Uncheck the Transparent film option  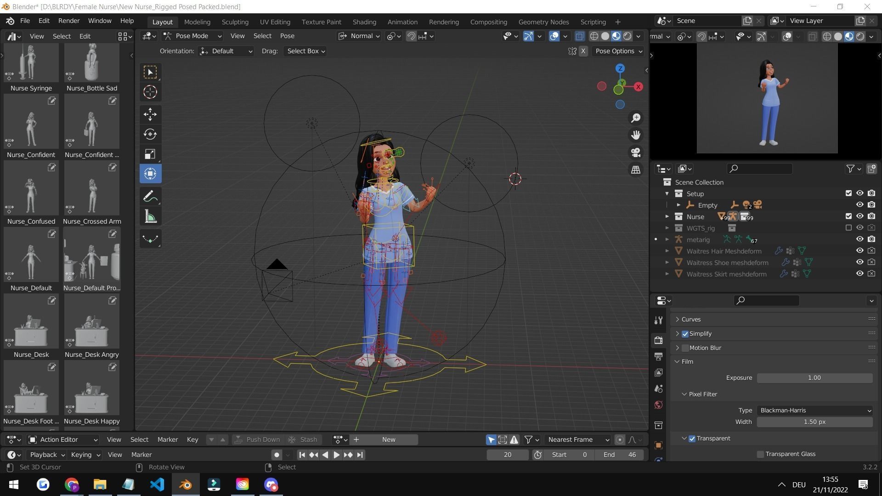pyautogui.click(x=692, y=439)
